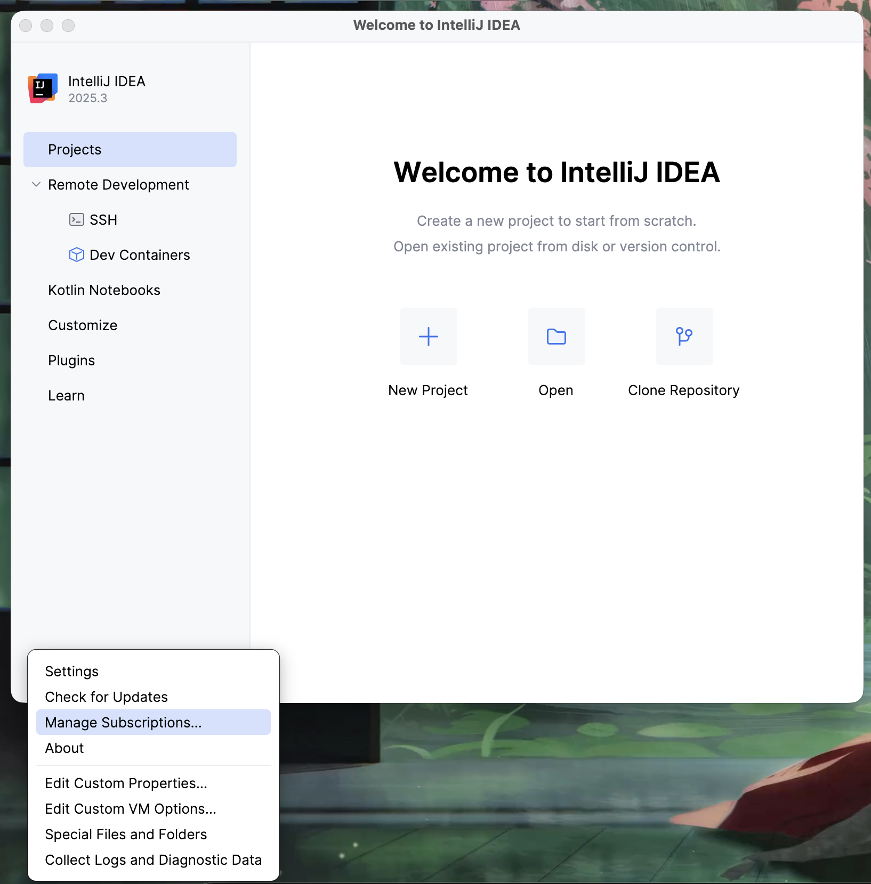Open Settings from the context menu
The height and width of the screenshot is (884, 871).
coord(71,671)
